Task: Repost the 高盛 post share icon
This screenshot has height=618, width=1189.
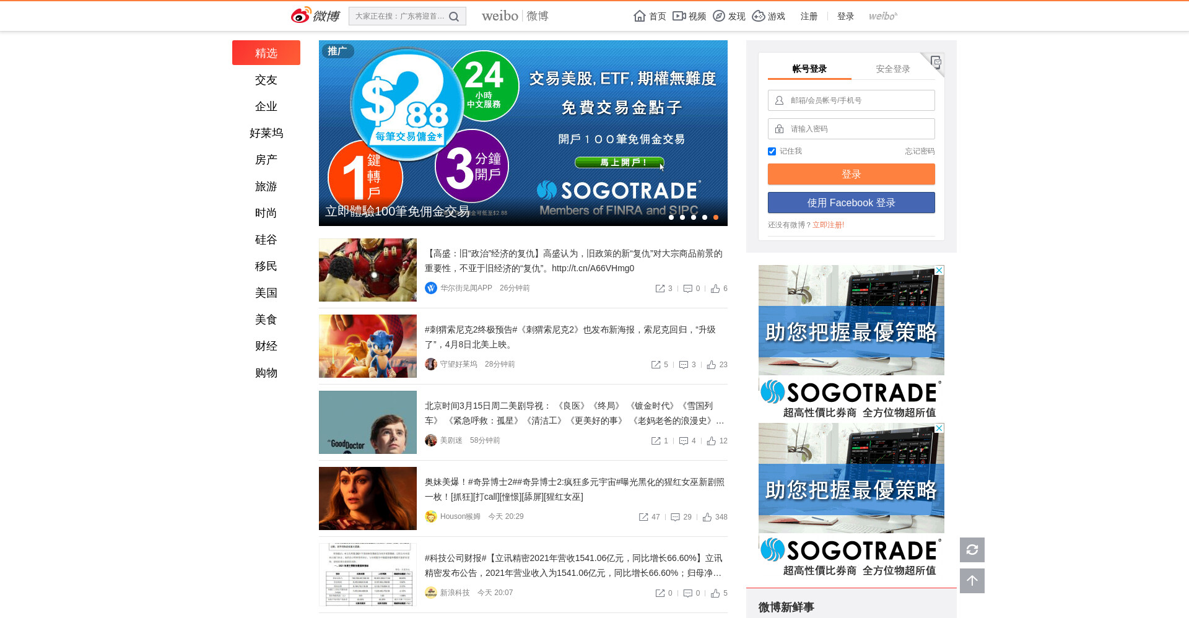Action: coord(660,289)
